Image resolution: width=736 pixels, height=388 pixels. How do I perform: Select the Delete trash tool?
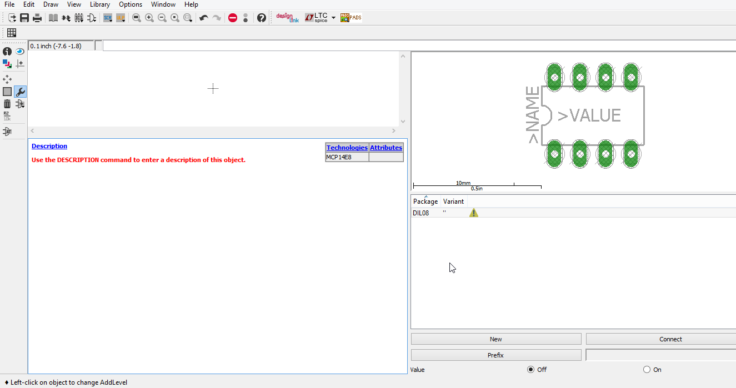coord(7,104)
